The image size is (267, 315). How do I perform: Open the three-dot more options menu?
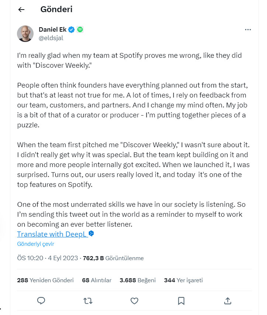coord(248,30)
